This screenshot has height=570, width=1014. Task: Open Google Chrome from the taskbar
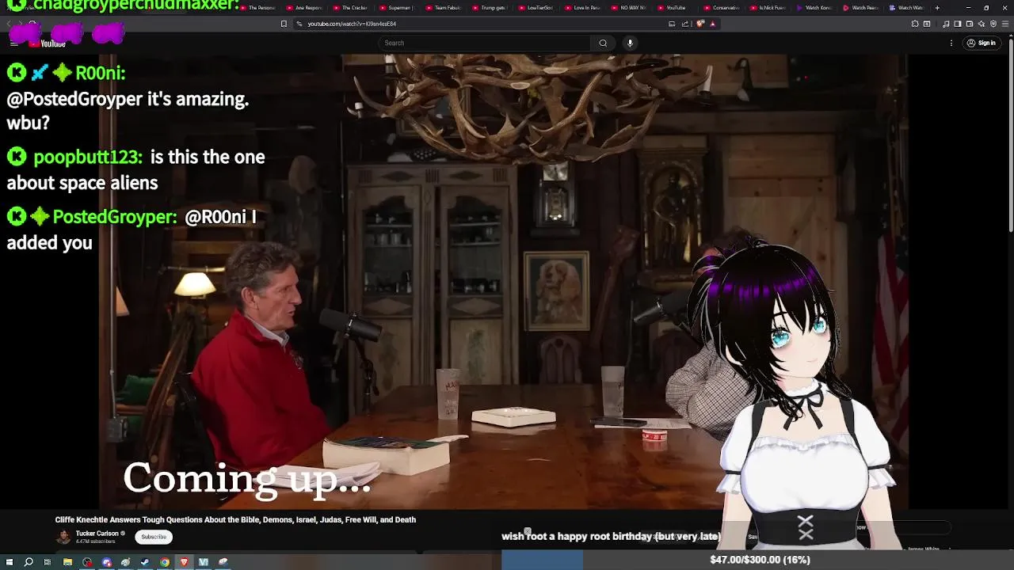[x=165, y=562]
